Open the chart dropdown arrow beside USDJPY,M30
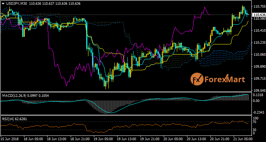Image resolution: width=266 pixels, height=142 pixels. 3,4
